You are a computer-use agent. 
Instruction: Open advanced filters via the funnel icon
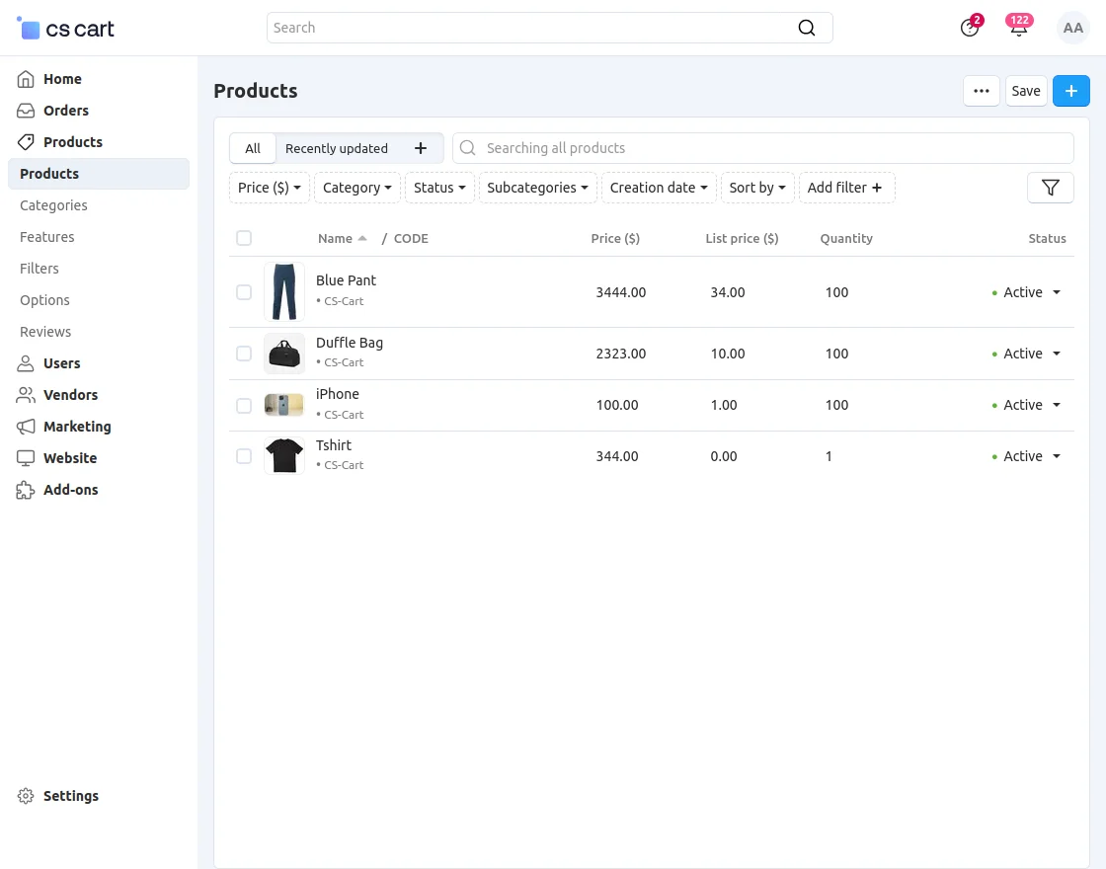tap(1050, 187)
